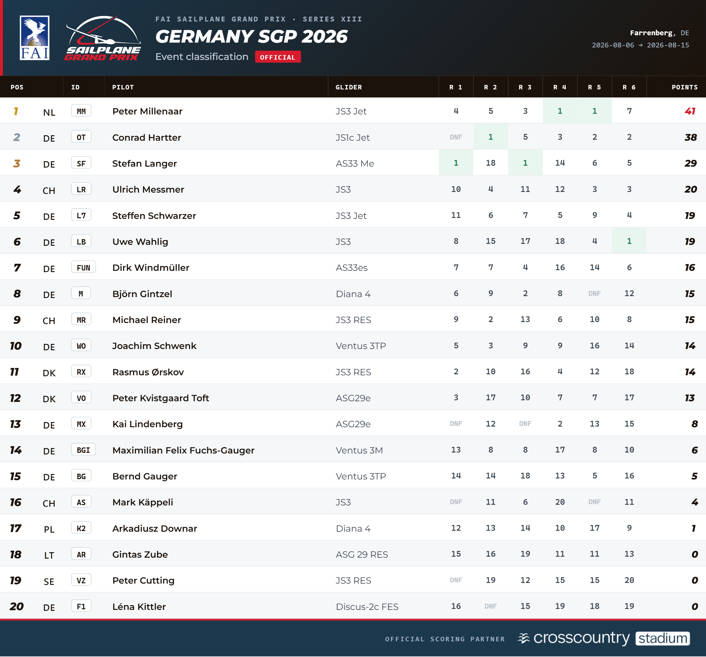
Task: Click the LR glider ID badge
Action: tap(81, 189)
